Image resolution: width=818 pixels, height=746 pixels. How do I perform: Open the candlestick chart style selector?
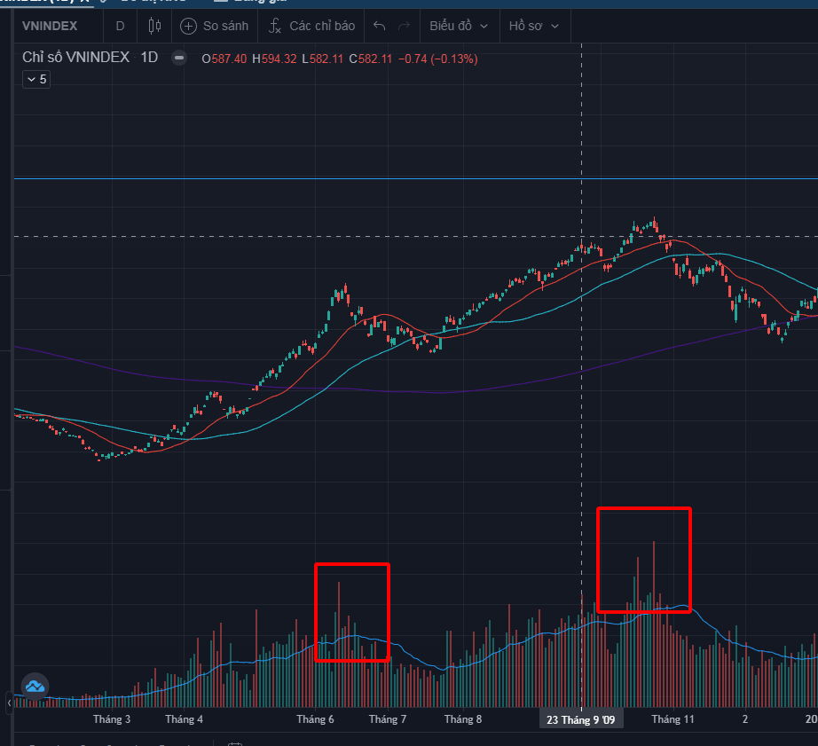[154, 26]
